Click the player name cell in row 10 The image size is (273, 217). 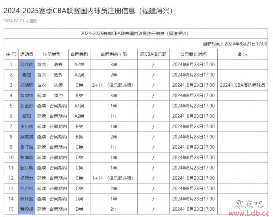coord(27,158)
